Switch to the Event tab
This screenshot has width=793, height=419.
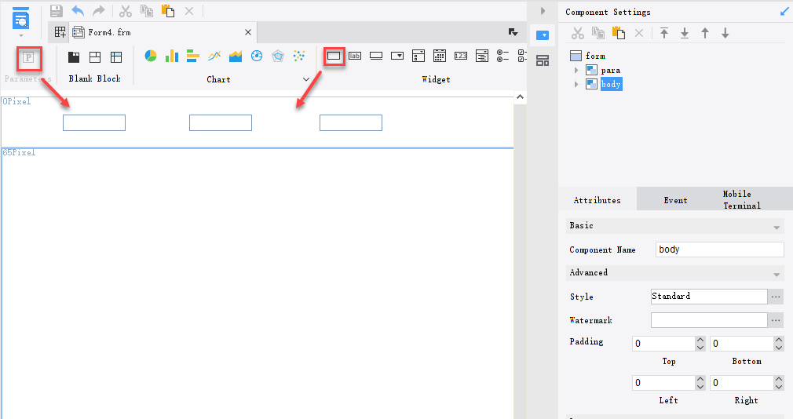pos(676,200)
